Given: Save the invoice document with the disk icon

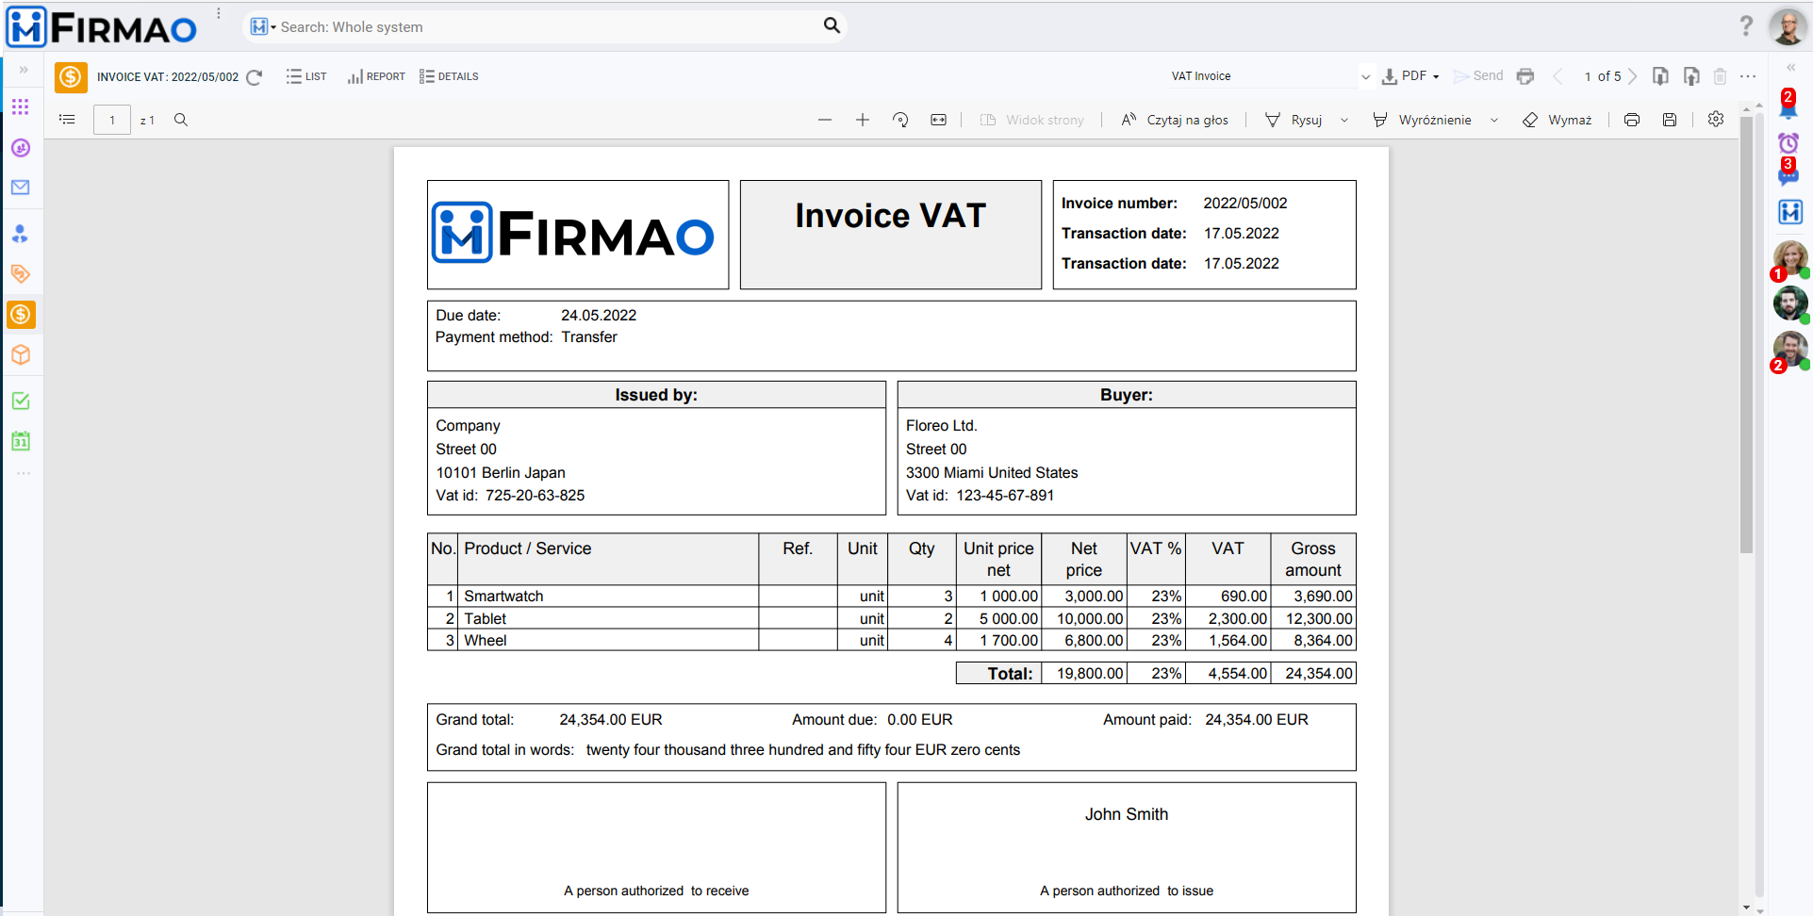Looking at the screenshot, I should pyautogui.click(x=1669, y=120).
